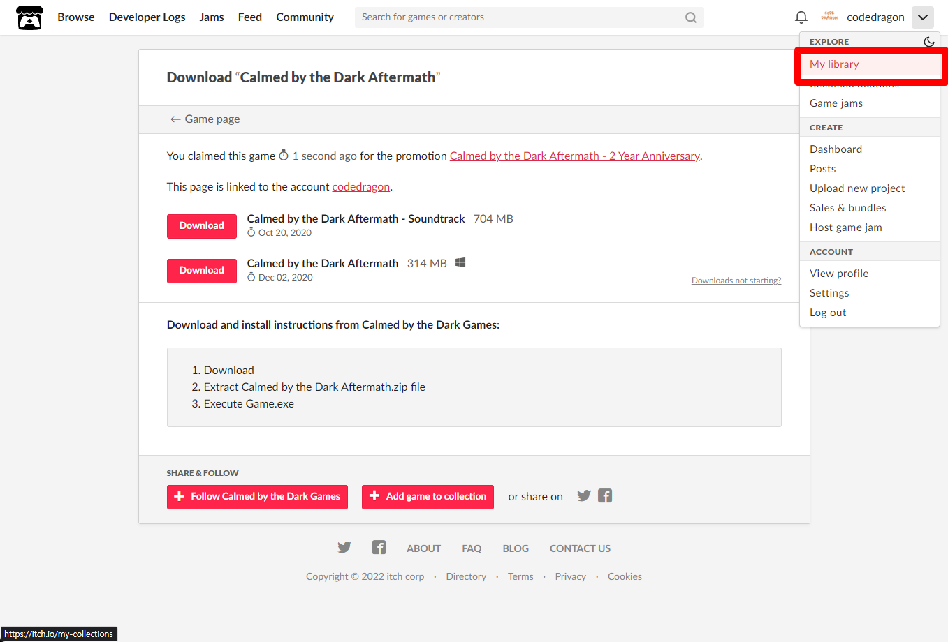
Task: Share on Twitter beside 'or share on'
Action: pos(584,495)
